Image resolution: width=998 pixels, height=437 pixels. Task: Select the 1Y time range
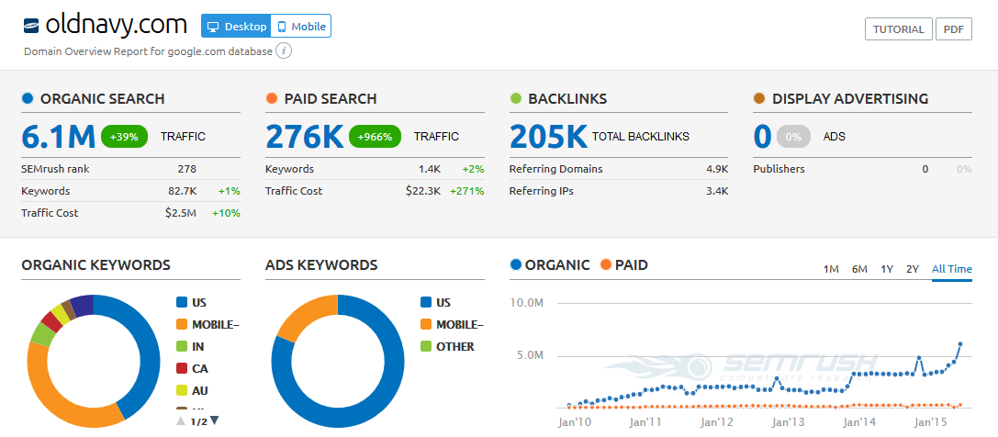pos(887,268)
